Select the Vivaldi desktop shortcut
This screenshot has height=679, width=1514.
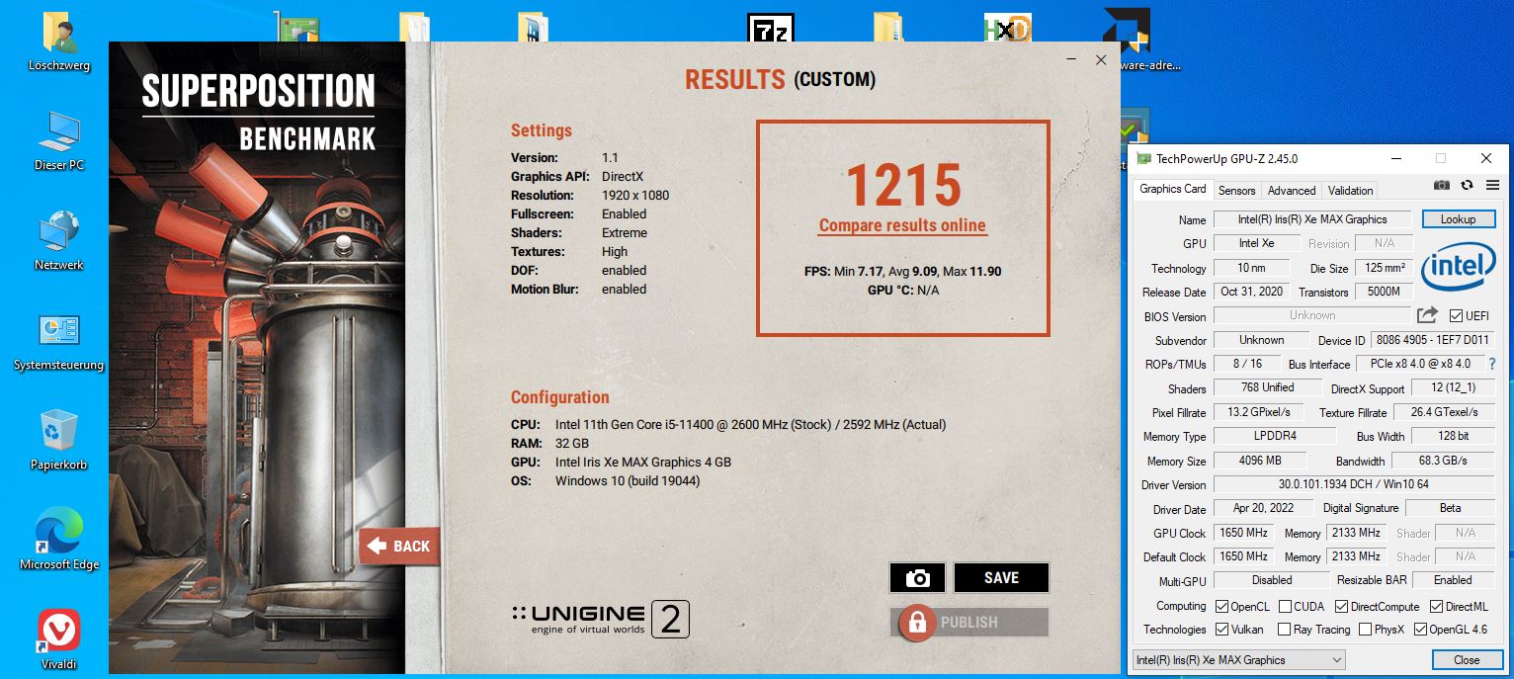[x=59, y=638]
